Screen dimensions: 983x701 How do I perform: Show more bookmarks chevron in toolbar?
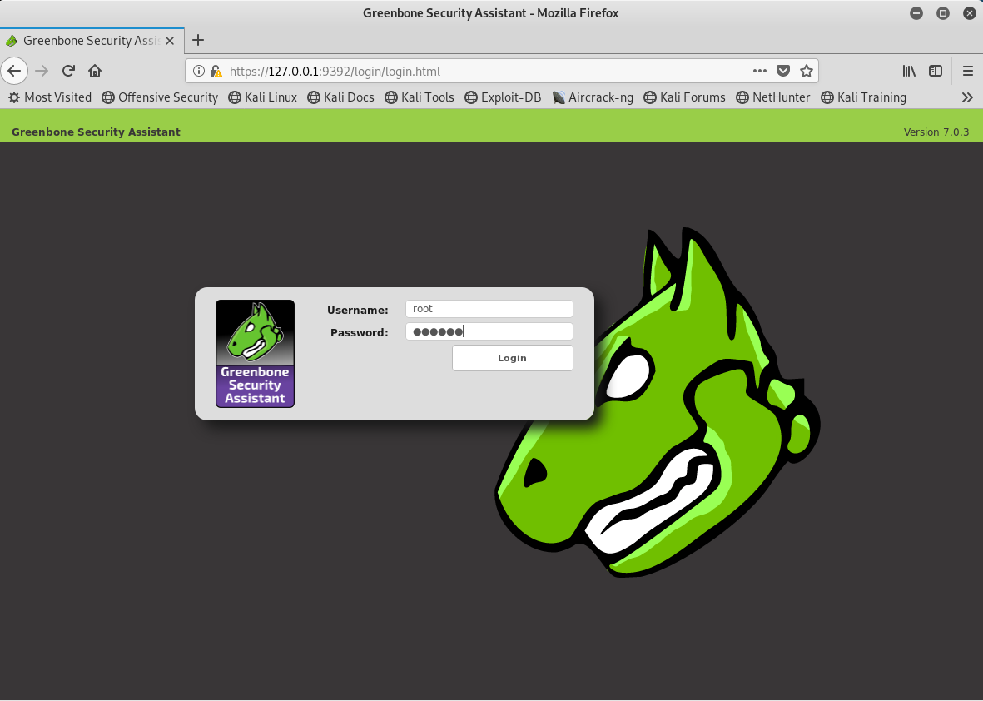click(x=967, y=97)
